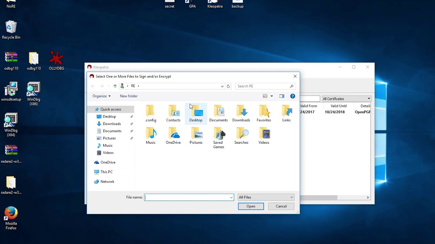Click the Back navigation arrow

click(x=93, y=86)
